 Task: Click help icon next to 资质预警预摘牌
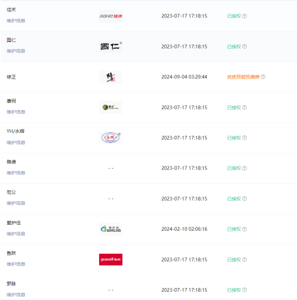coord(263,77)
